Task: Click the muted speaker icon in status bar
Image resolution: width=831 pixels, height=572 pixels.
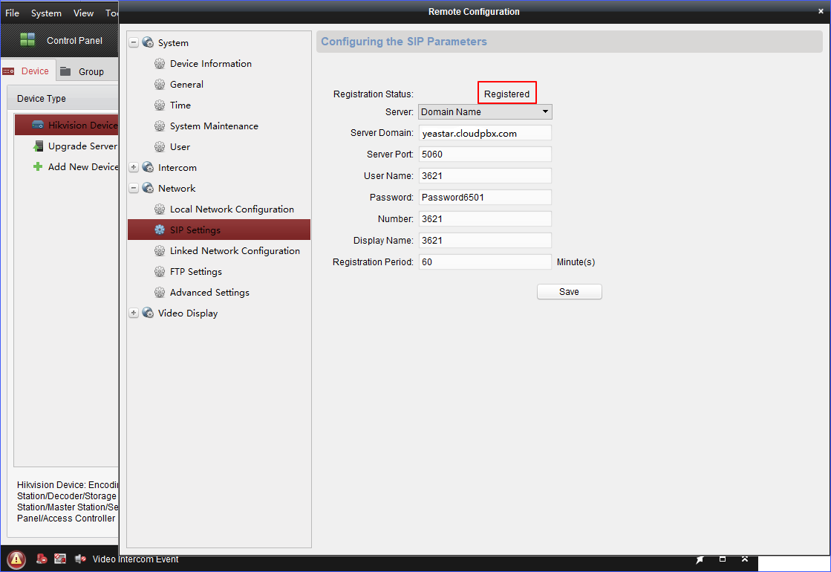Action: point(78,559)
